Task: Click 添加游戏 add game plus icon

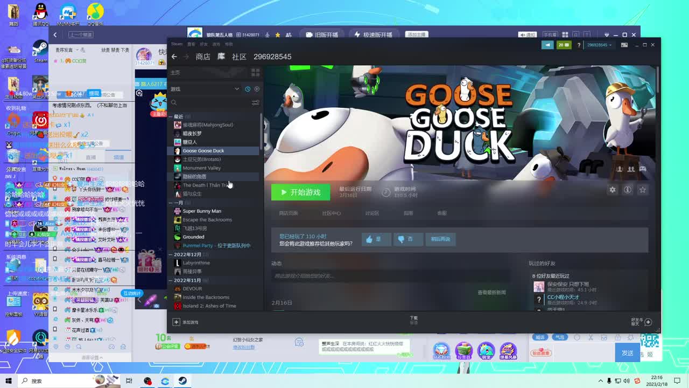Action: tap(176, 322)
